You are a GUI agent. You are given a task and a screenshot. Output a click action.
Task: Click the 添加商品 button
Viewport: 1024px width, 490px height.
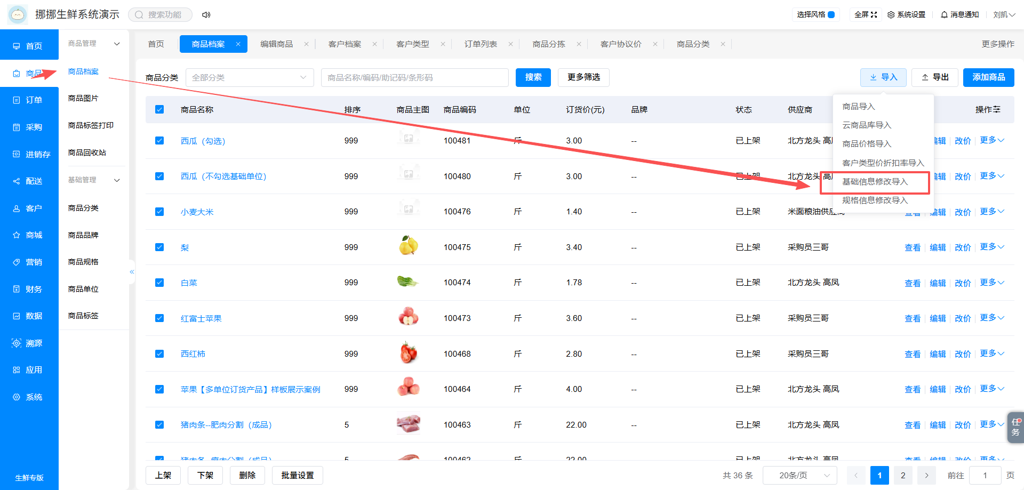pos(989,77)
